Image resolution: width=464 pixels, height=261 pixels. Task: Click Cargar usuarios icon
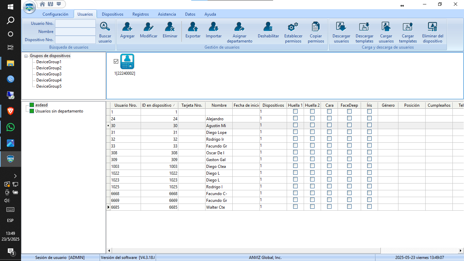point(386,27)
